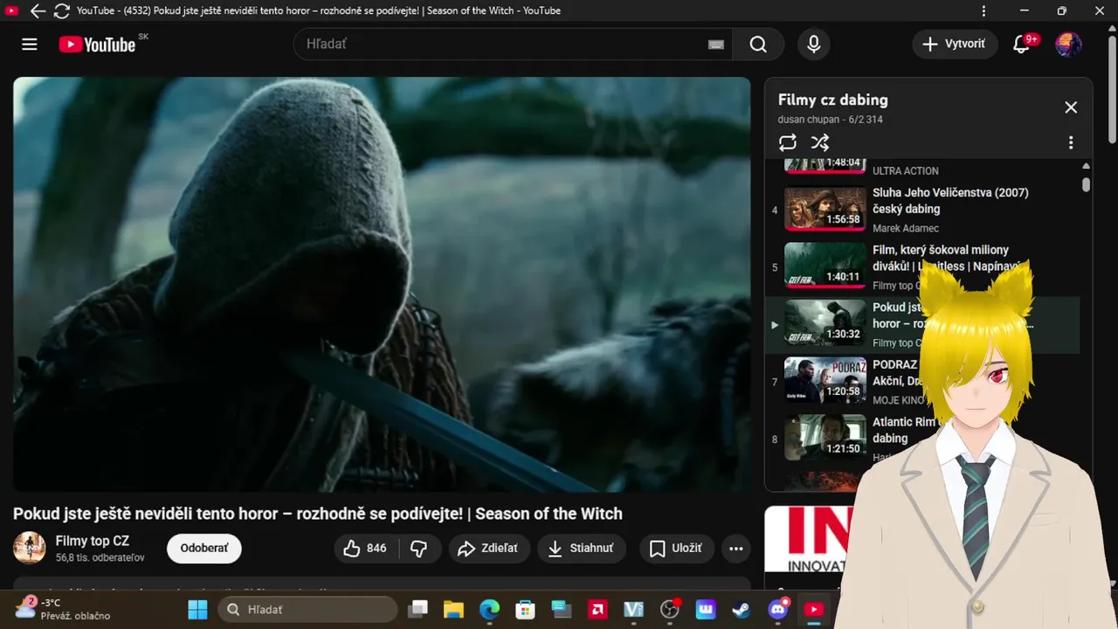Open Windows weather widget -3°C
1118x629 pixels.
click(x=63, y=609)
